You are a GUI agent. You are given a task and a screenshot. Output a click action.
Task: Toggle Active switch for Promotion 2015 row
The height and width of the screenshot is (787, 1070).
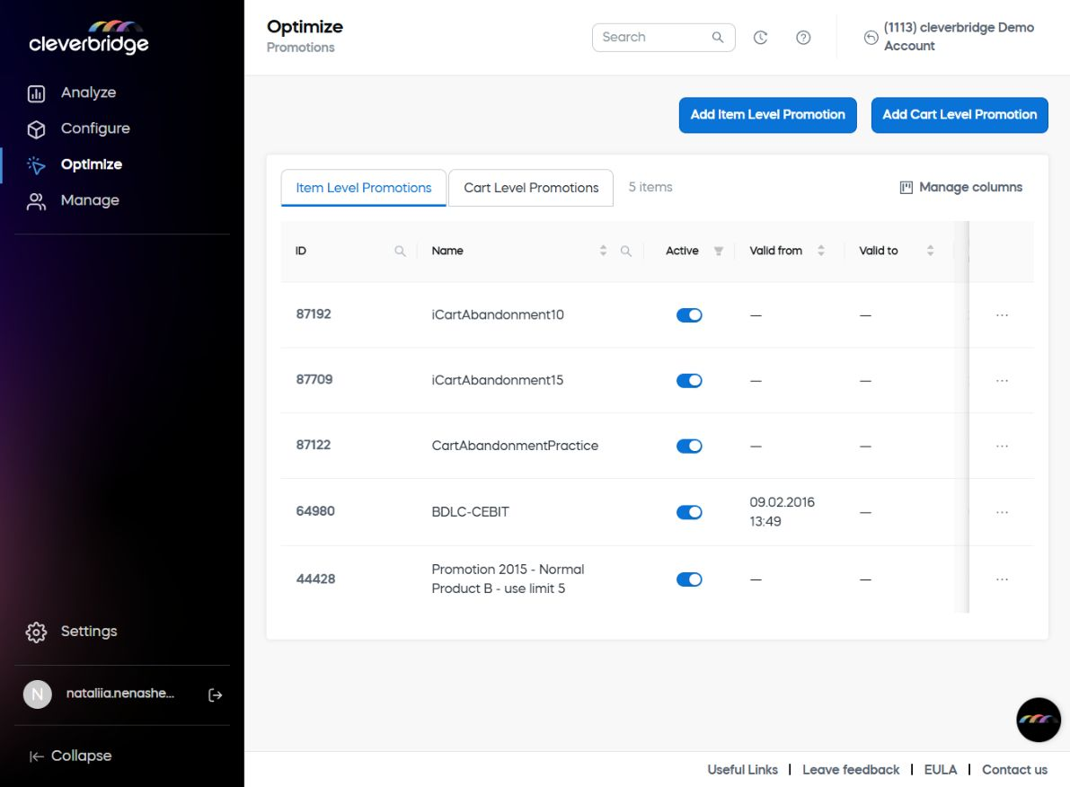pos(689,579)
